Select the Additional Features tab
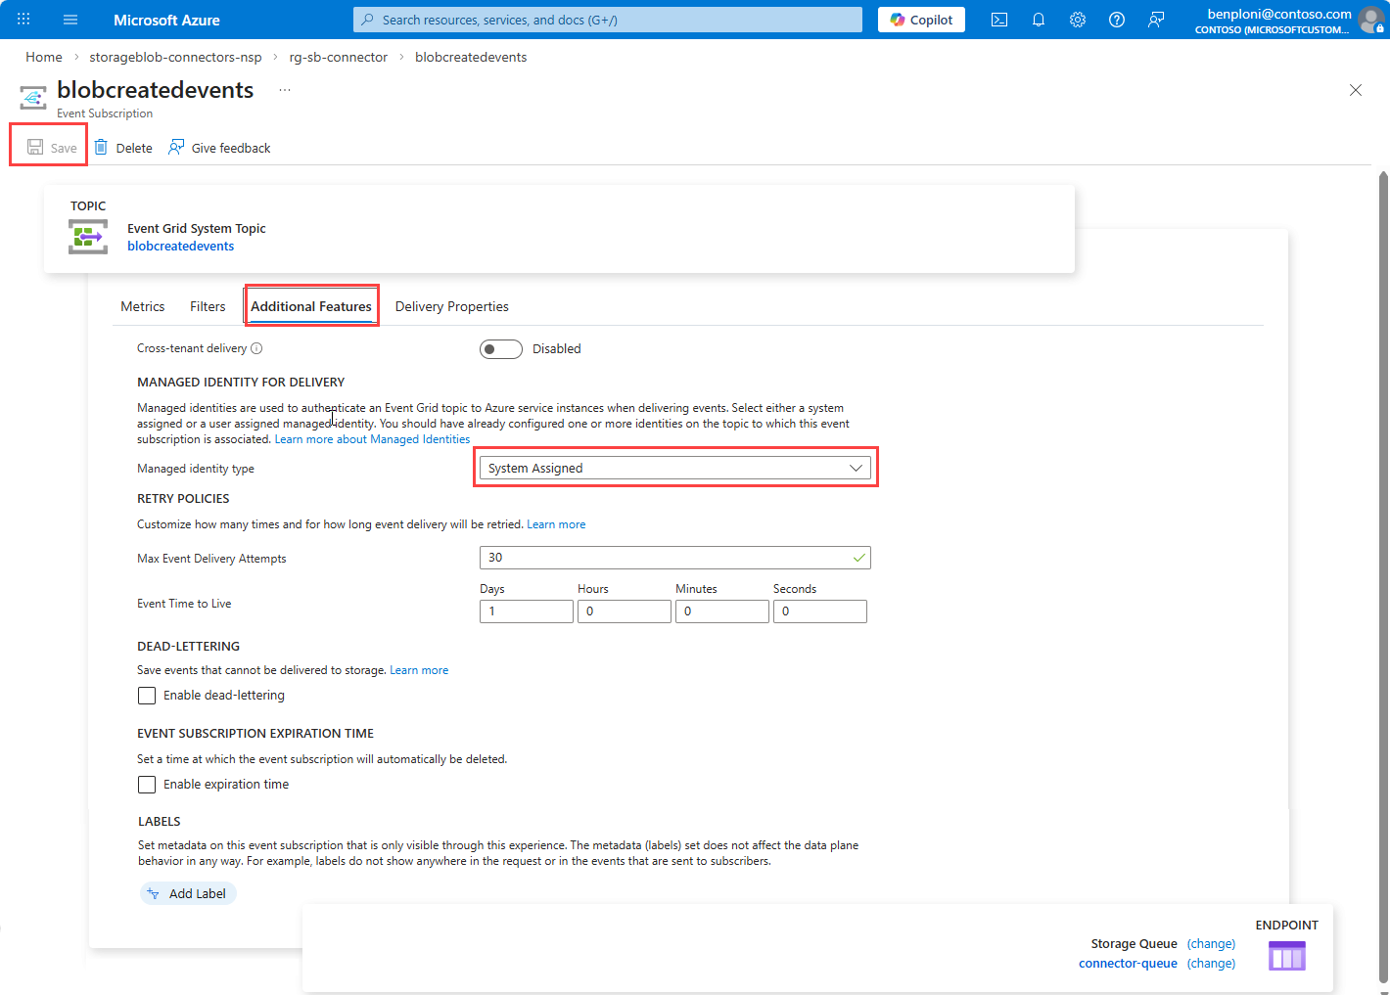Image resolution: width=1390 pixels, height=995 pixels. [x=311, y=306]
